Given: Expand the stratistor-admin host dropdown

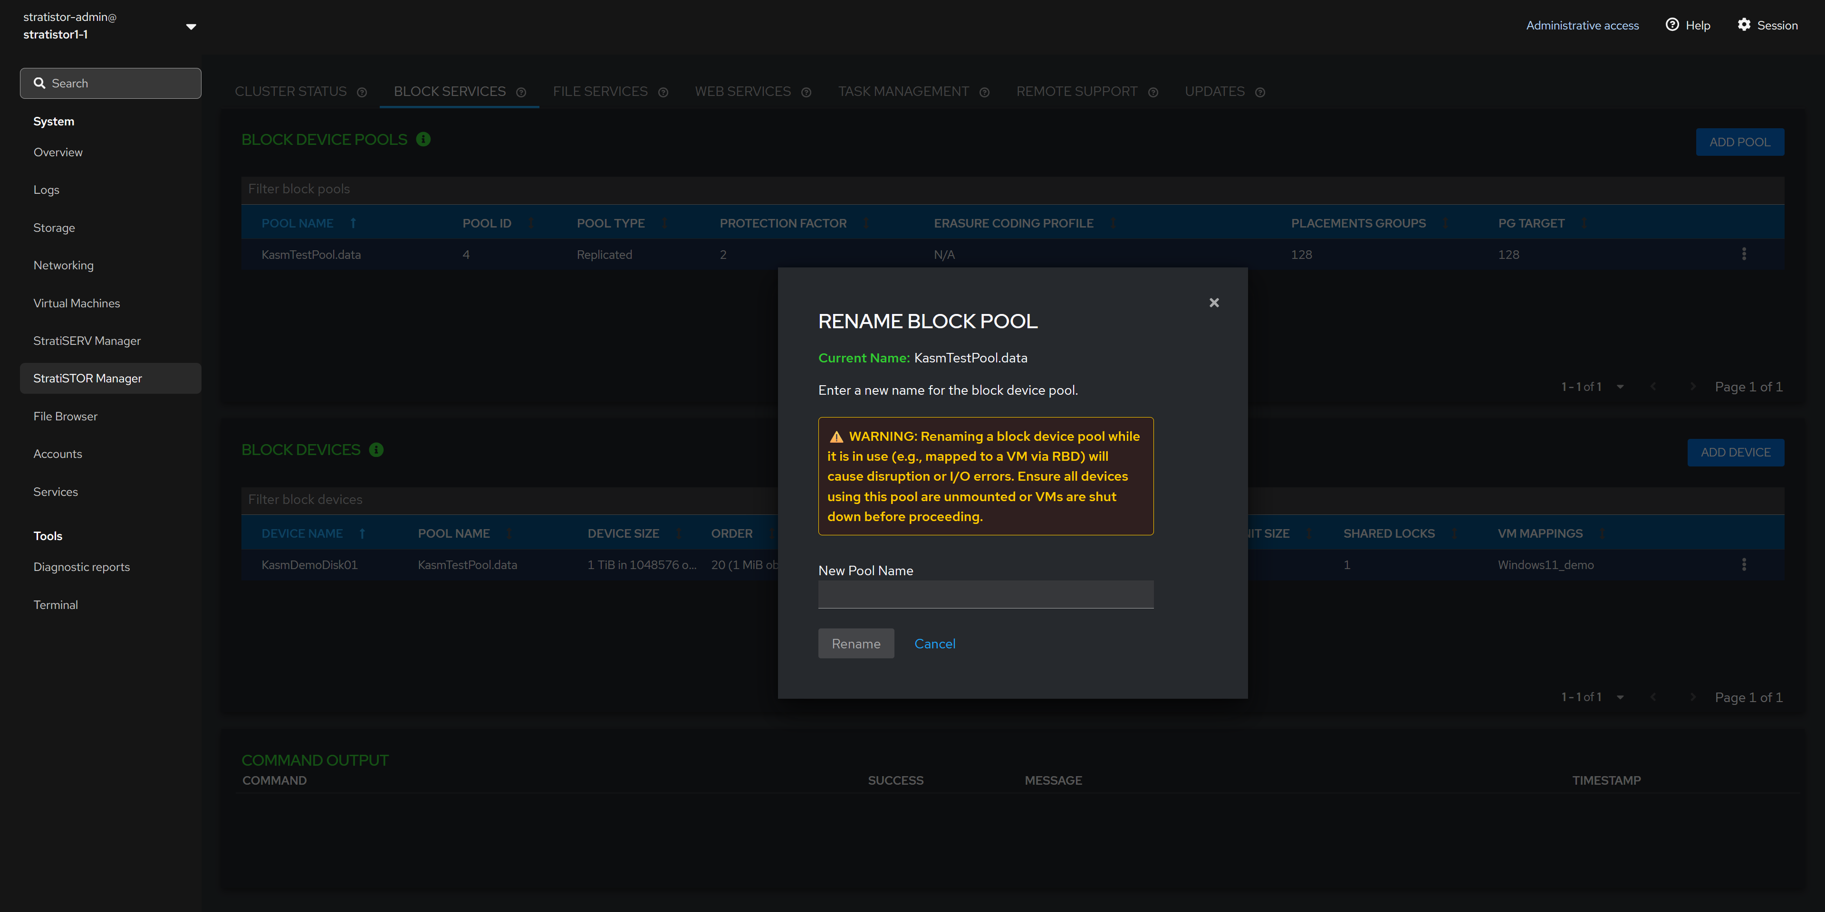Looking at the screenshot, I should point(191,26).
